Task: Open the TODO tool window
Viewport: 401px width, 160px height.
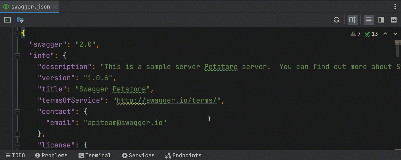Action: (x=16, y=155)
